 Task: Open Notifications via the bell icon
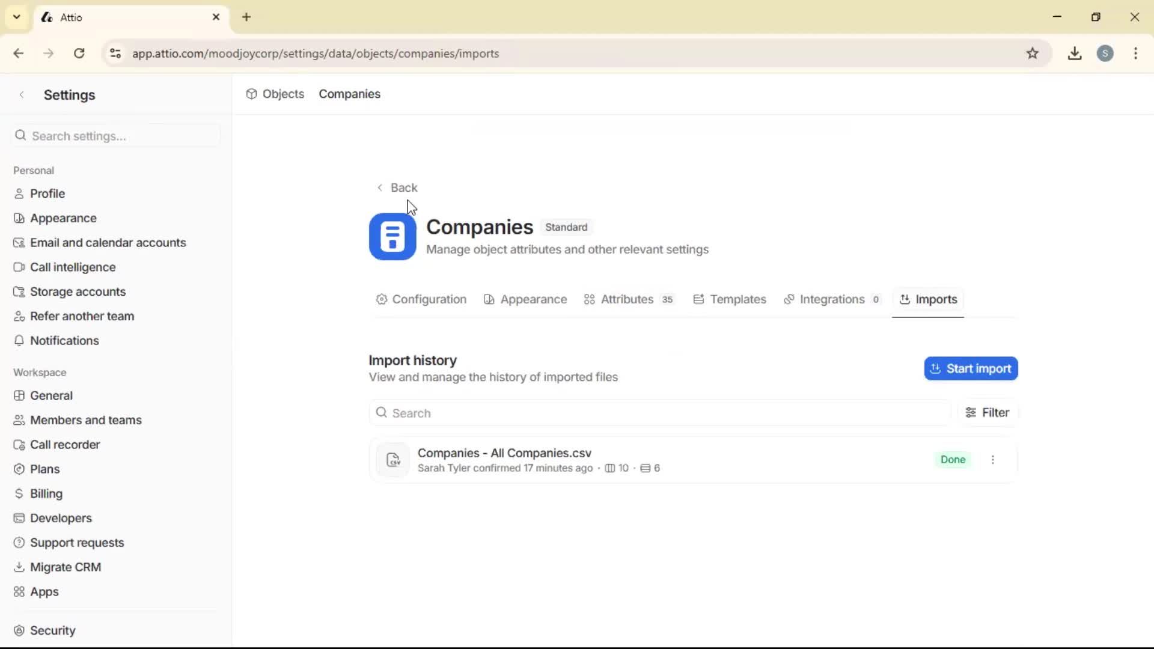point(19,341)
